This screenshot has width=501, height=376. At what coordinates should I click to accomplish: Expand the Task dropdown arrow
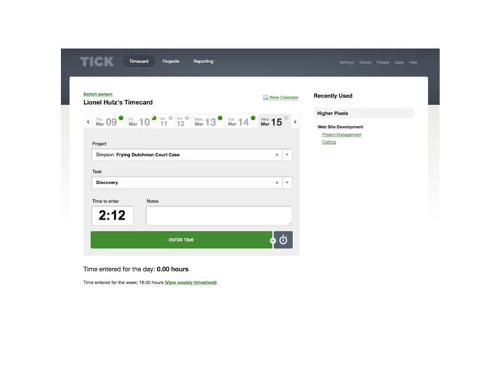pyautogui.click(x=287, y=183)
